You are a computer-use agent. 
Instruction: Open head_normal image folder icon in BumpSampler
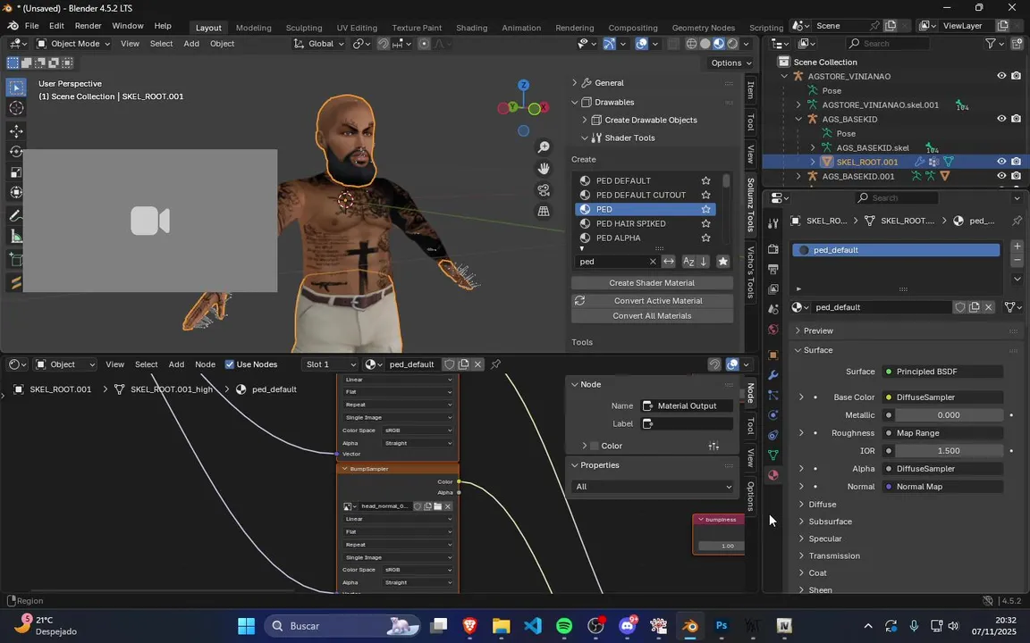click(437, 506)
